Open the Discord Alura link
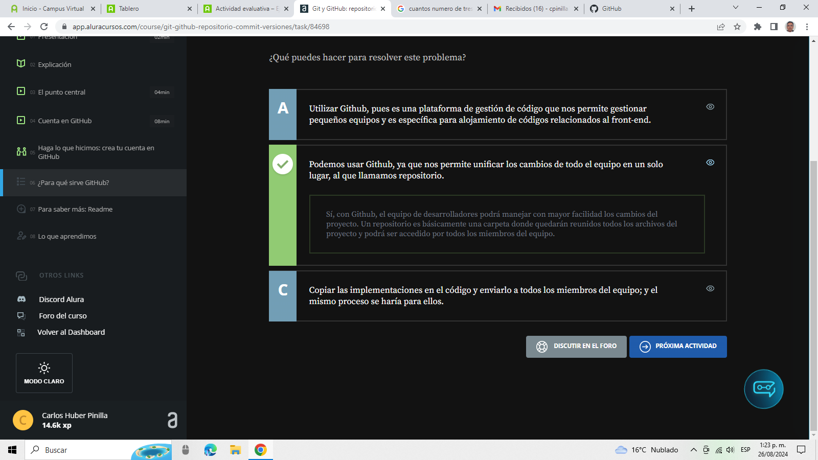818x460 pixels. [61, 300]
